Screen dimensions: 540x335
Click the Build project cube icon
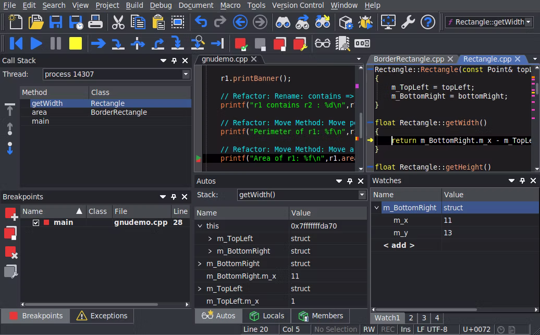pyautogui.click(x=346, y=22)
